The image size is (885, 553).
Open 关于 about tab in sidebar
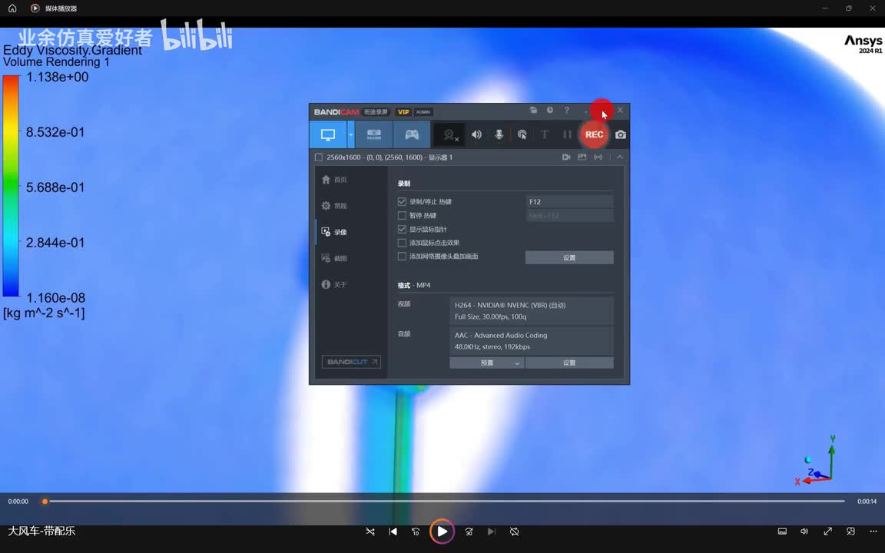coord(334,284)
